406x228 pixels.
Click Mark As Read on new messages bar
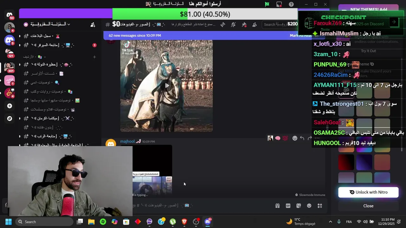pyautogui.click(x=301, y=35)
